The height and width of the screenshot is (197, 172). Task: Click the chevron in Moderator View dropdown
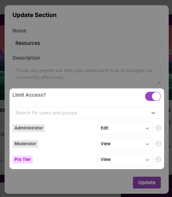[147, 144]
